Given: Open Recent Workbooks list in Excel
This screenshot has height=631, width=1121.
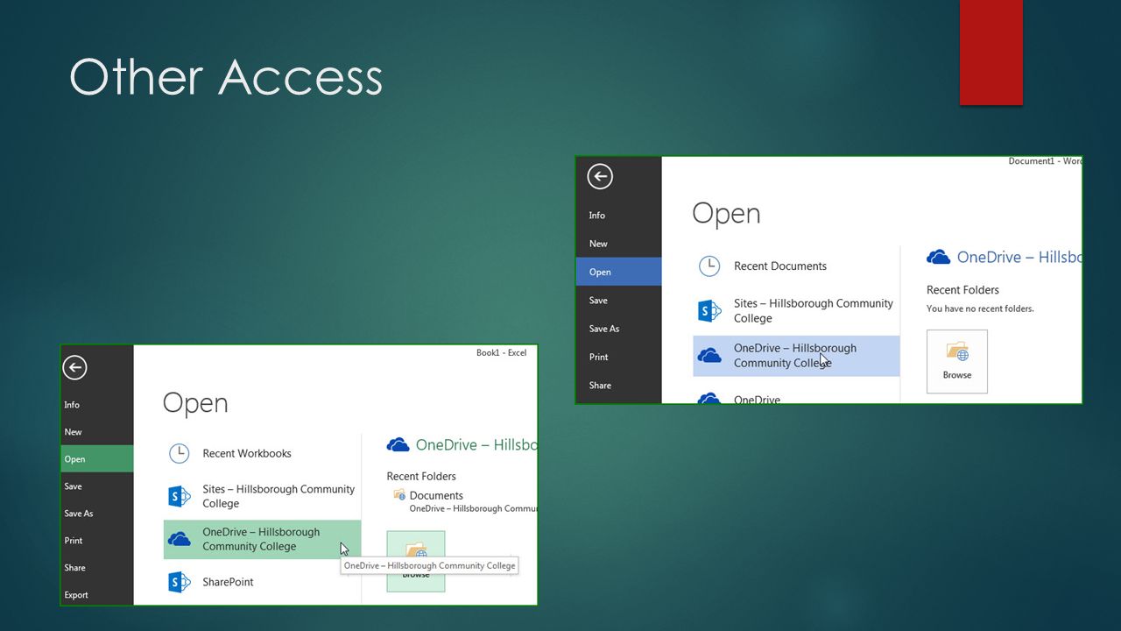Looking at the screenshot, I should [262, 453].
